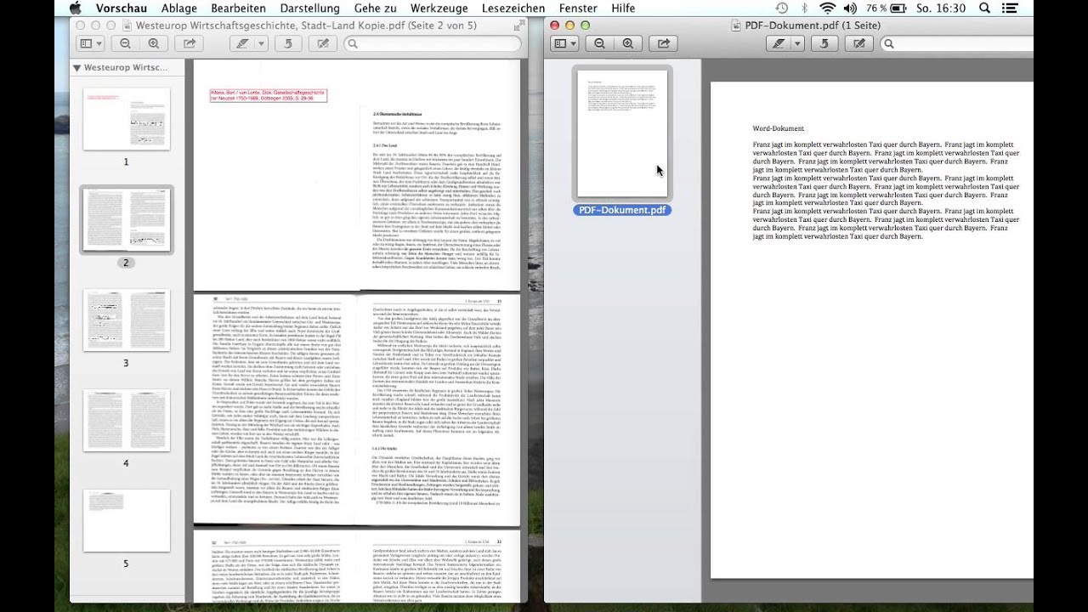Click the 2.4.2 Die Städte heading
Screen dimensions: 1088x612
click(x=386, y=448)
